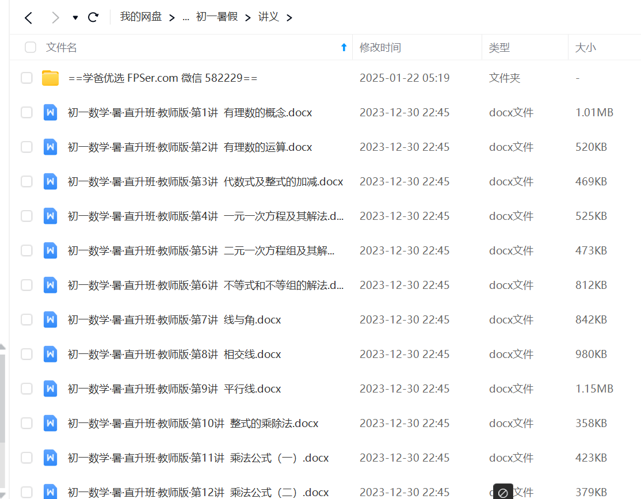641x499 pixels.
Task: Open 第8讲 相交线.docx file
Action: (174, 354)
